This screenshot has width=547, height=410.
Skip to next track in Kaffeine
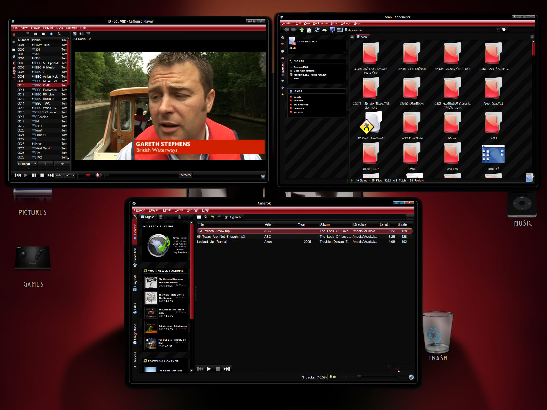pyautogui.click(x=51, y=175)
